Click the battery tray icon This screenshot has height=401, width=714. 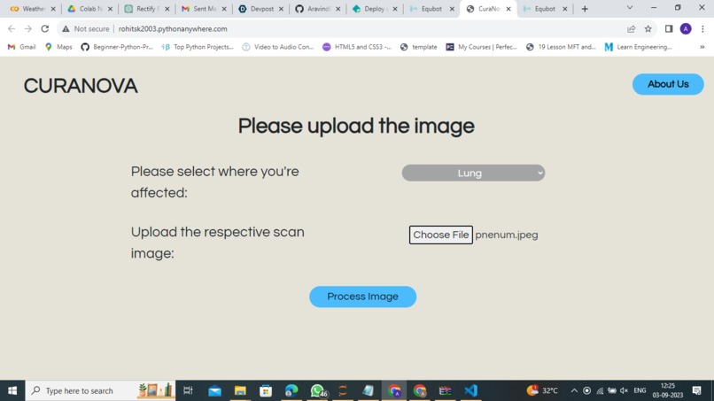coord(612,390)
